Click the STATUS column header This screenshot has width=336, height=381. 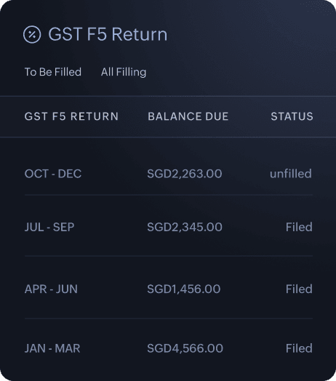click(x=292, y=116)
